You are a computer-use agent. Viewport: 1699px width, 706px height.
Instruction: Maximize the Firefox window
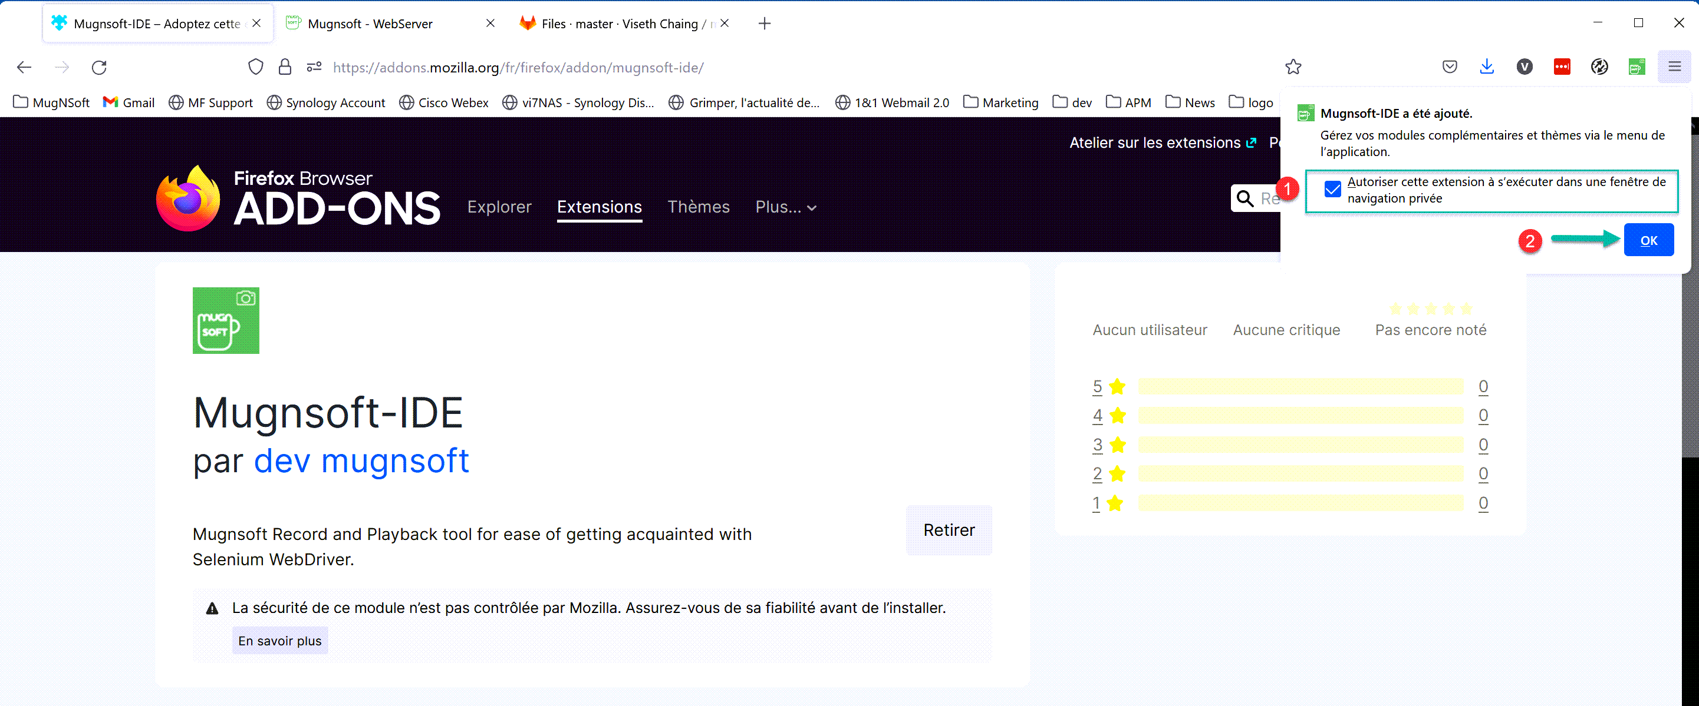1638,23
